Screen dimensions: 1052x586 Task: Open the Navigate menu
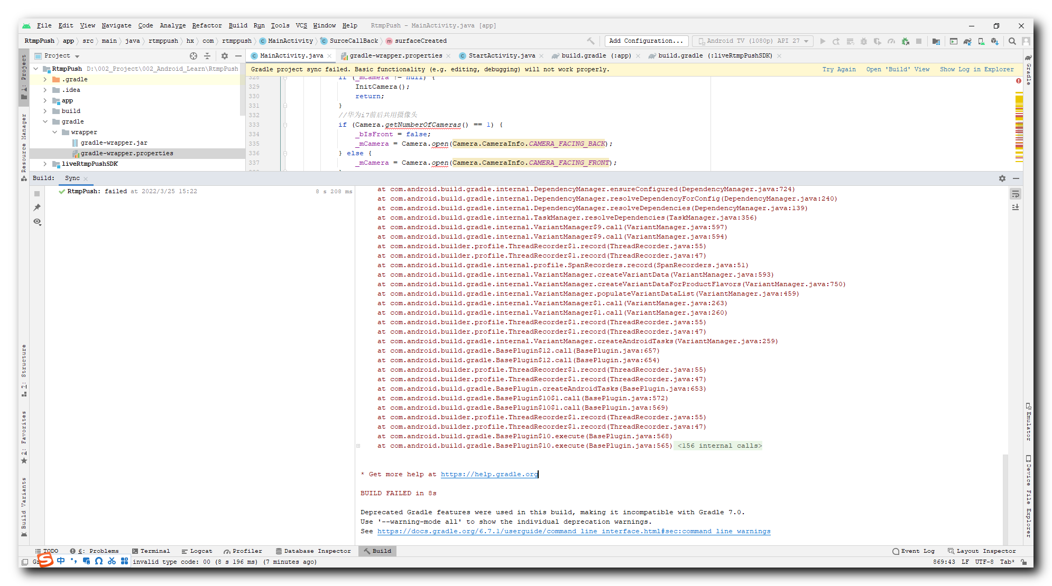[116, 25]
